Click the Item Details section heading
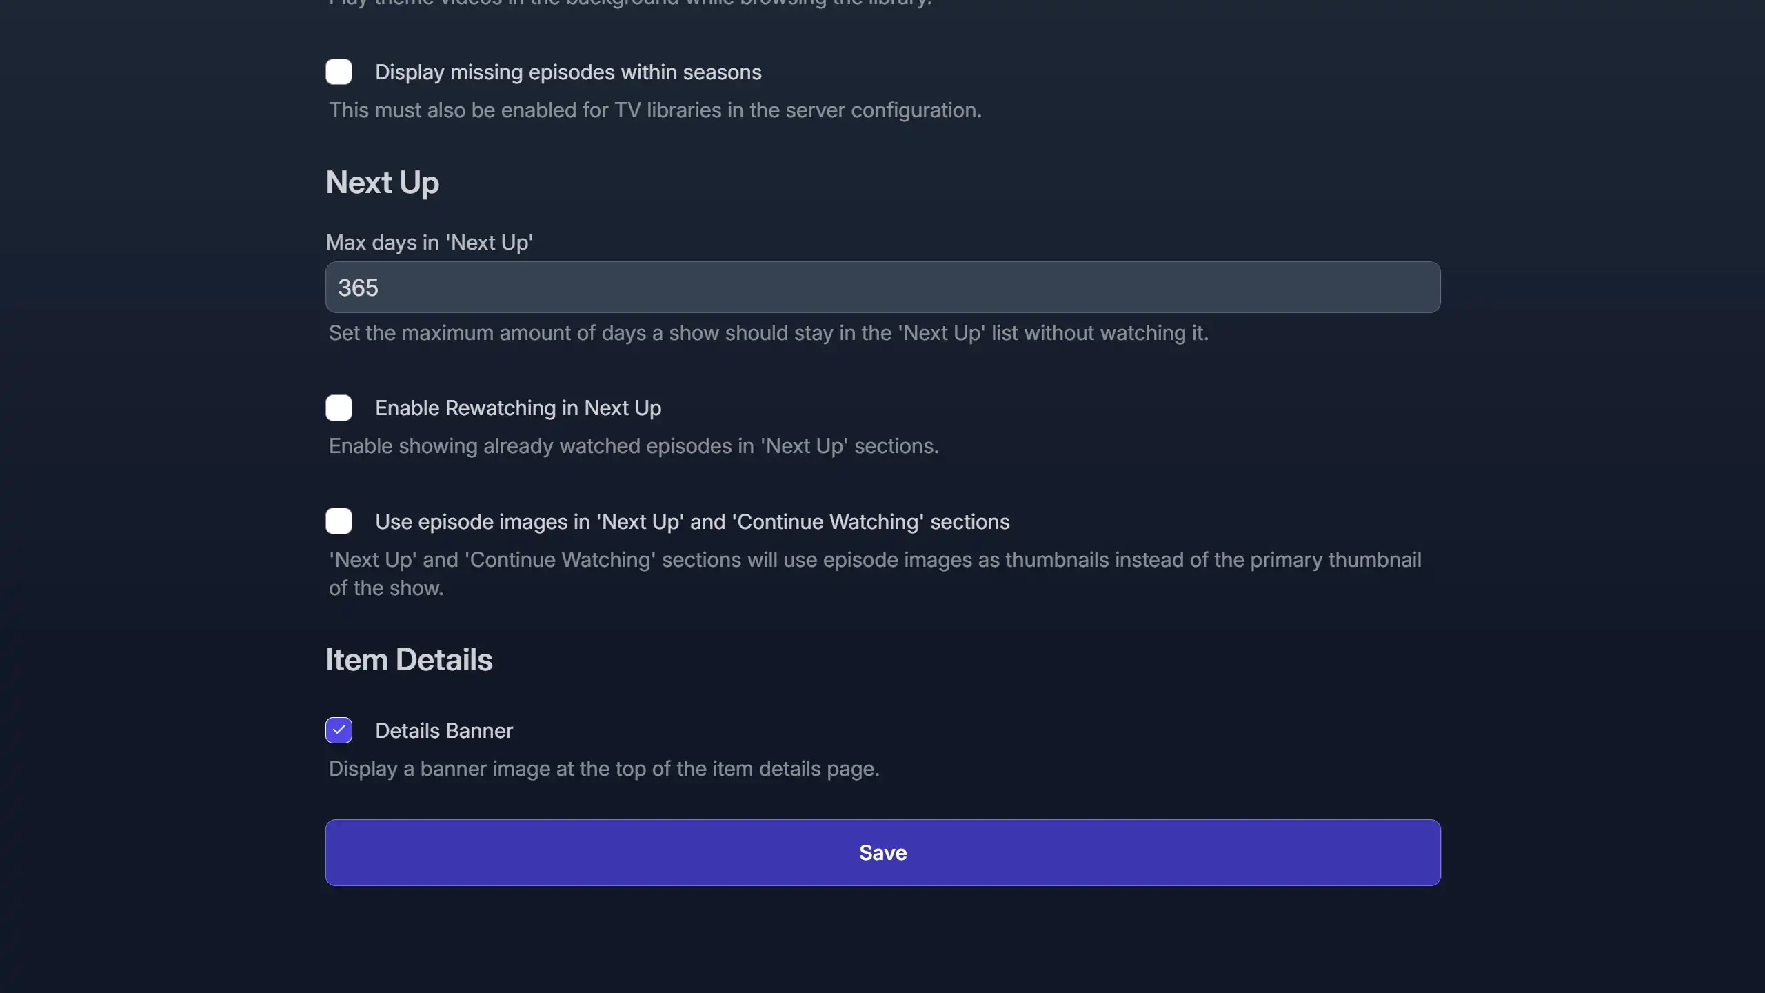The width and height of the screenshot is (1765, 993). tap(409, 660)
